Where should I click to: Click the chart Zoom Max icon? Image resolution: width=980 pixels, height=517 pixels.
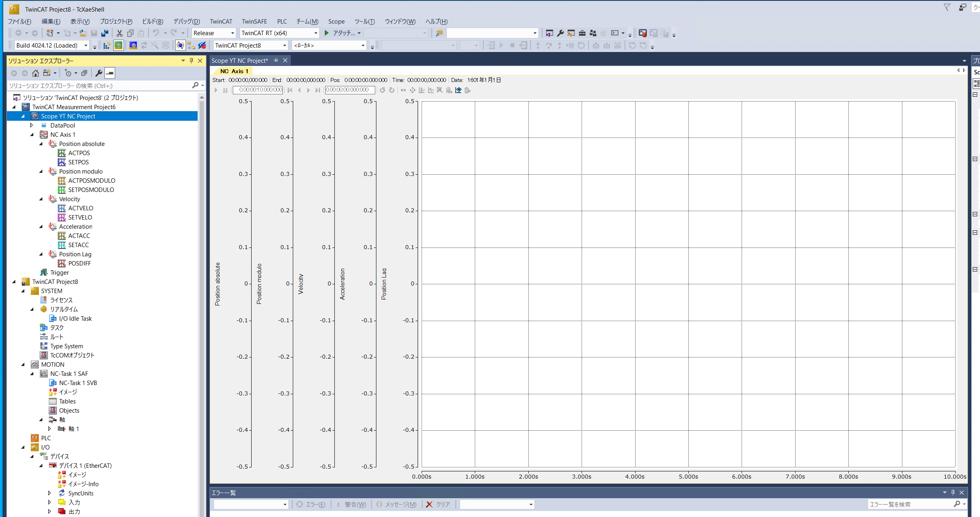(x=449, y=90)
